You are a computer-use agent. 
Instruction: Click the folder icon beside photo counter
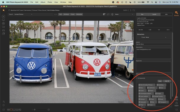click(x=134, y=10)
